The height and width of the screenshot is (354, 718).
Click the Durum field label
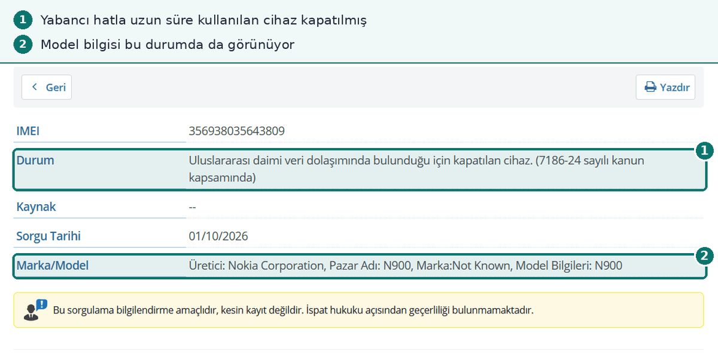35,160
